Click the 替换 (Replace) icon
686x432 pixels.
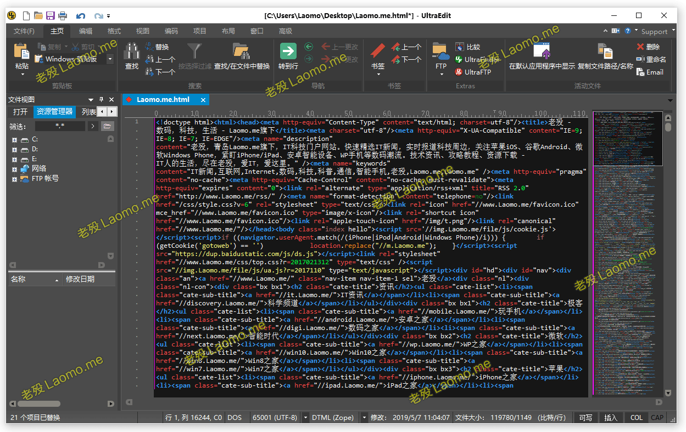tap(157, 47)
